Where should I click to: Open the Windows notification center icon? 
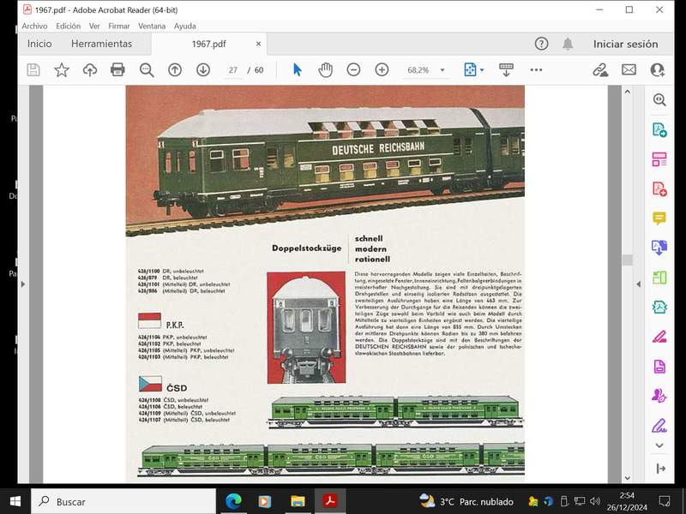pyautogui.click(x=664, y=501)
